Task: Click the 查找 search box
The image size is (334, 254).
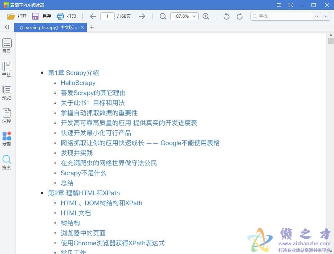Action: point(281,16)
